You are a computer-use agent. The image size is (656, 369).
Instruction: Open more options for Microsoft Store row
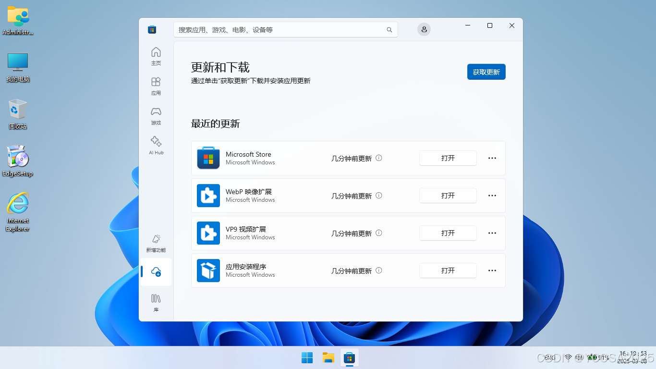[492, 158]
